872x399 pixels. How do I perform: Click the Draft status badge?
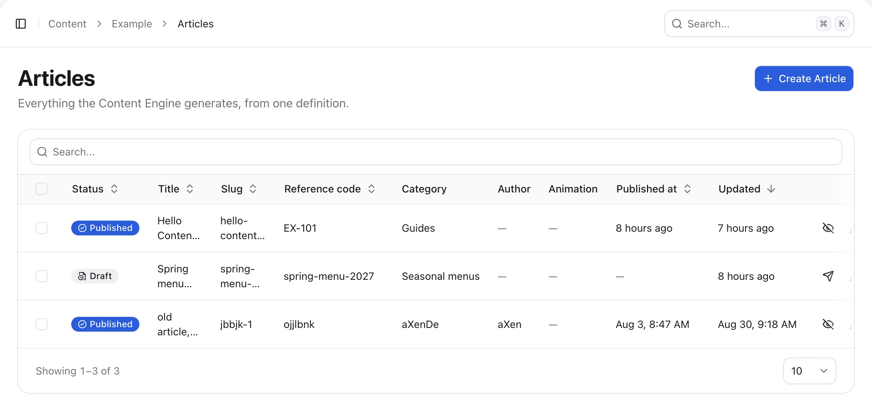[x=95, y=276]
